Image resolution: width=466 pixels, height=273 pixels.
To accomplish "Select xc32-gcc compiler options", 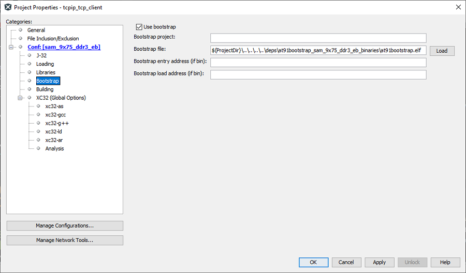I will pos(55,115).
